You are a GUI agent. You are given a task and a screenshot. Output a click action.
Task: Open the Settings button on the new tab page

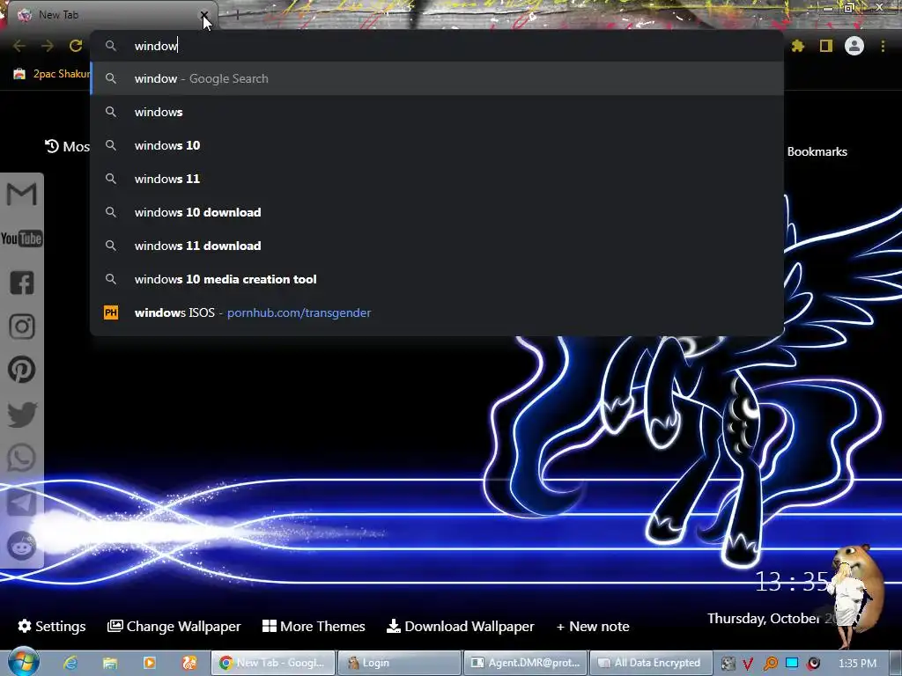pos(52,626)
